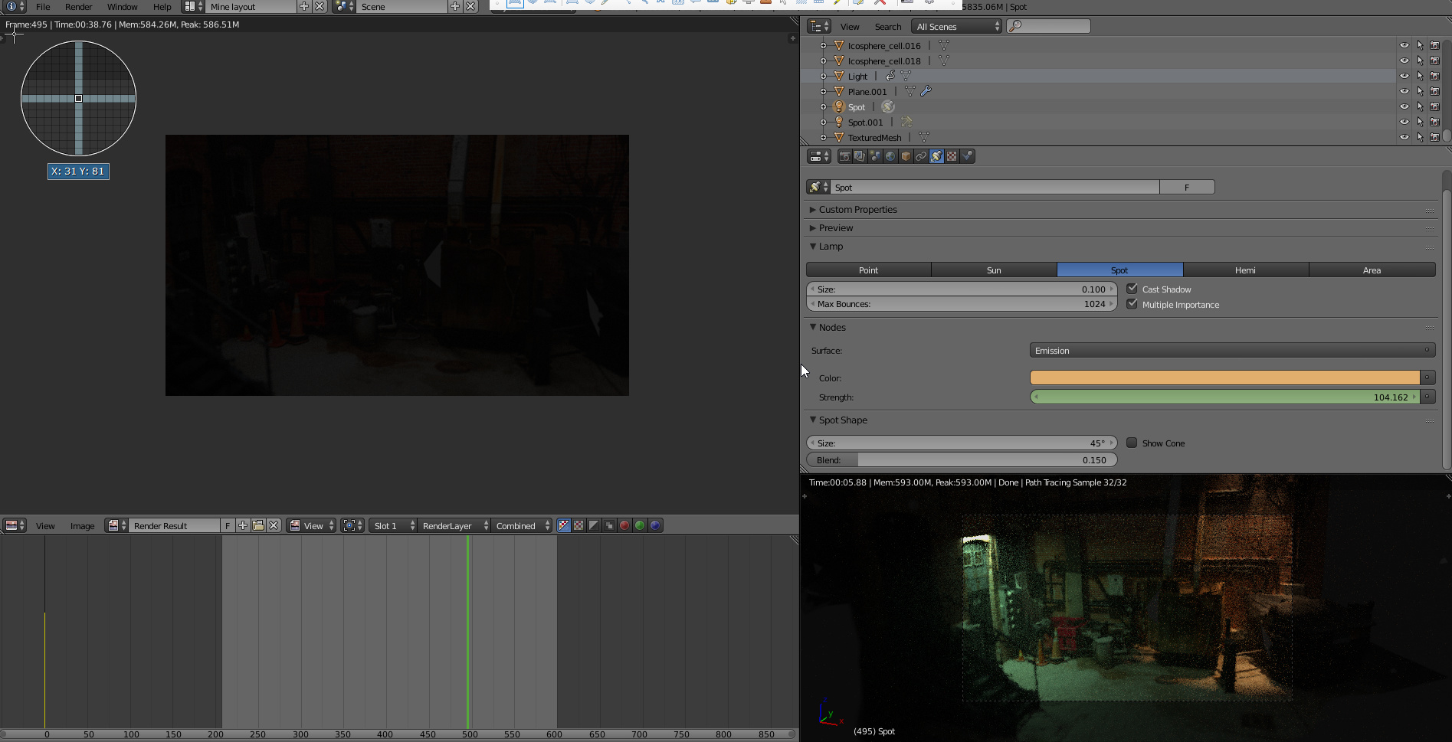The height and width of the screenshot is (742, 1452).
Task: Open the World properties tab (globe icon)
Action: (890, 156)
